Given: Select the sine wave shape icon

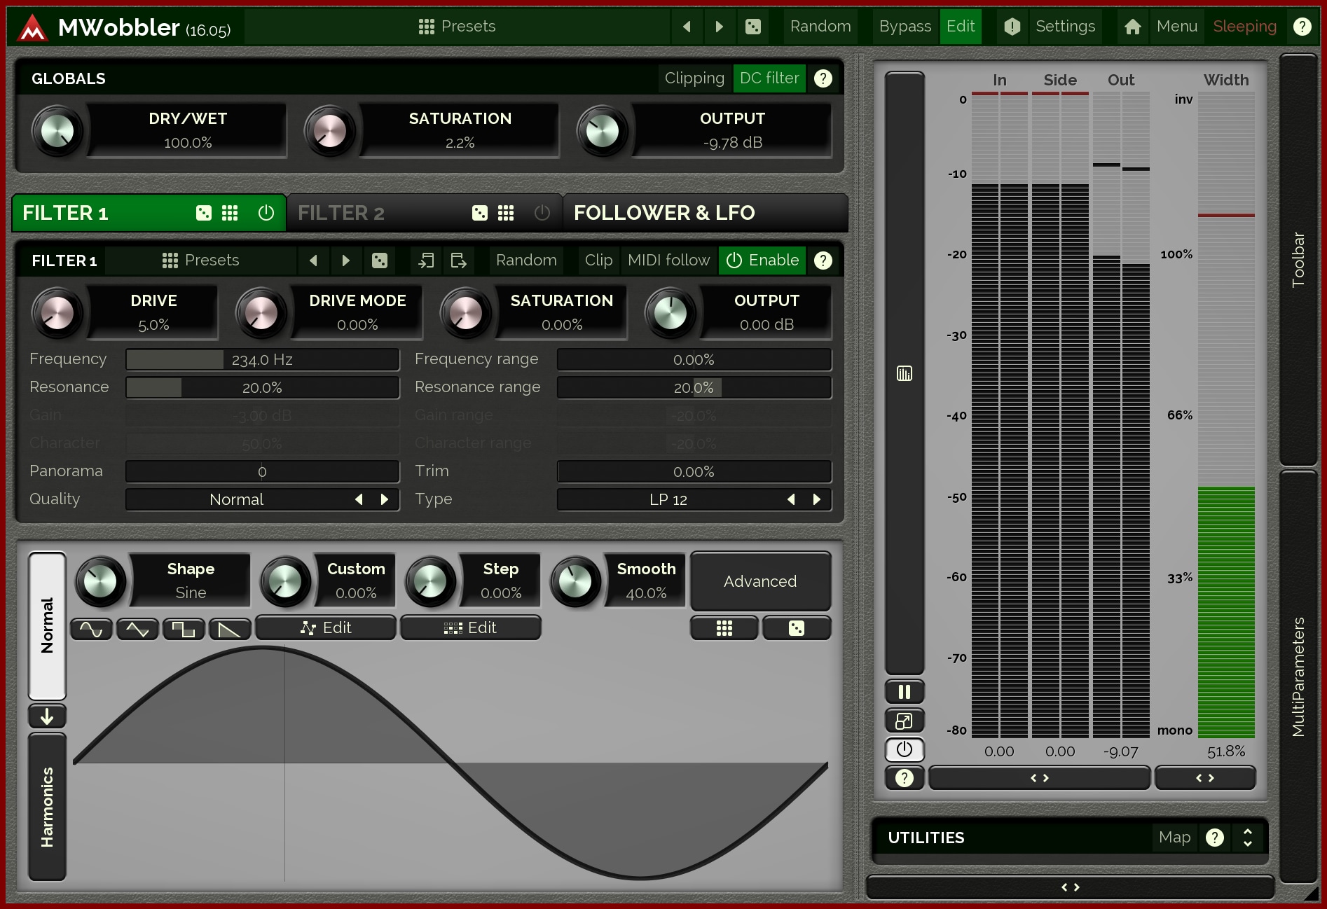Looking at the screenshot, I should tap(91, 629).
